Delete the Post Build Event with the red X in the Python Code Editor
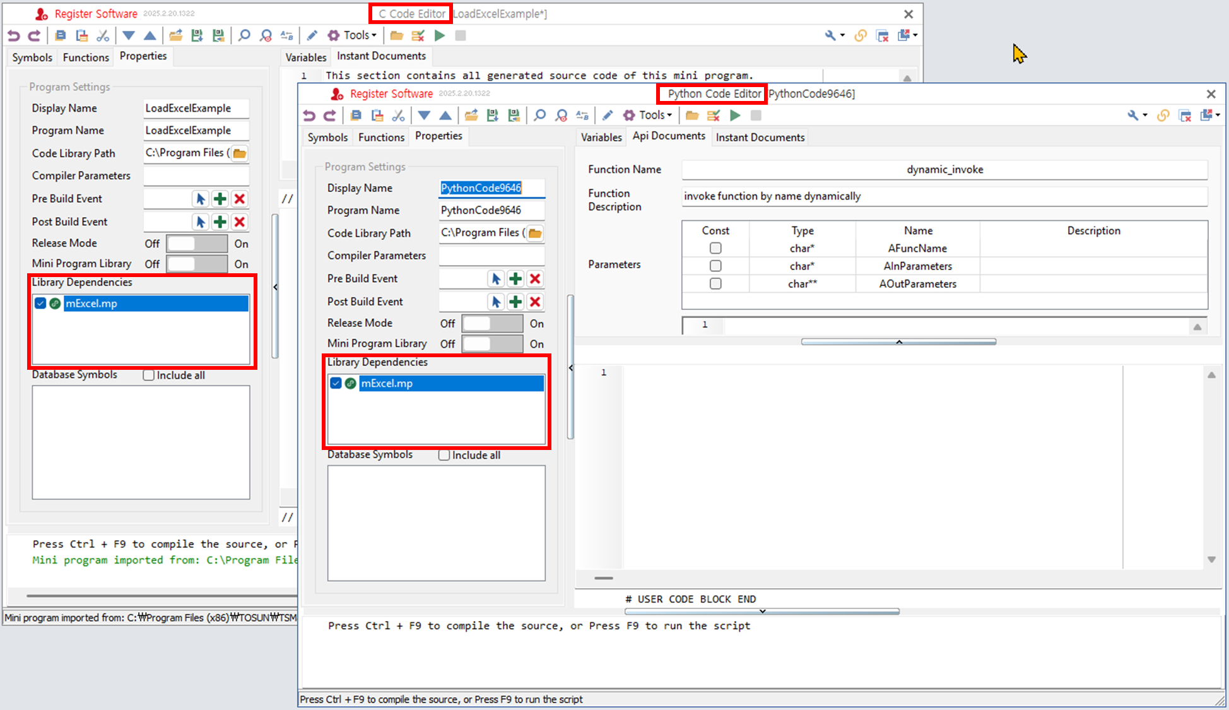Viewport: 1229px width, 710px height. (535, 302)
